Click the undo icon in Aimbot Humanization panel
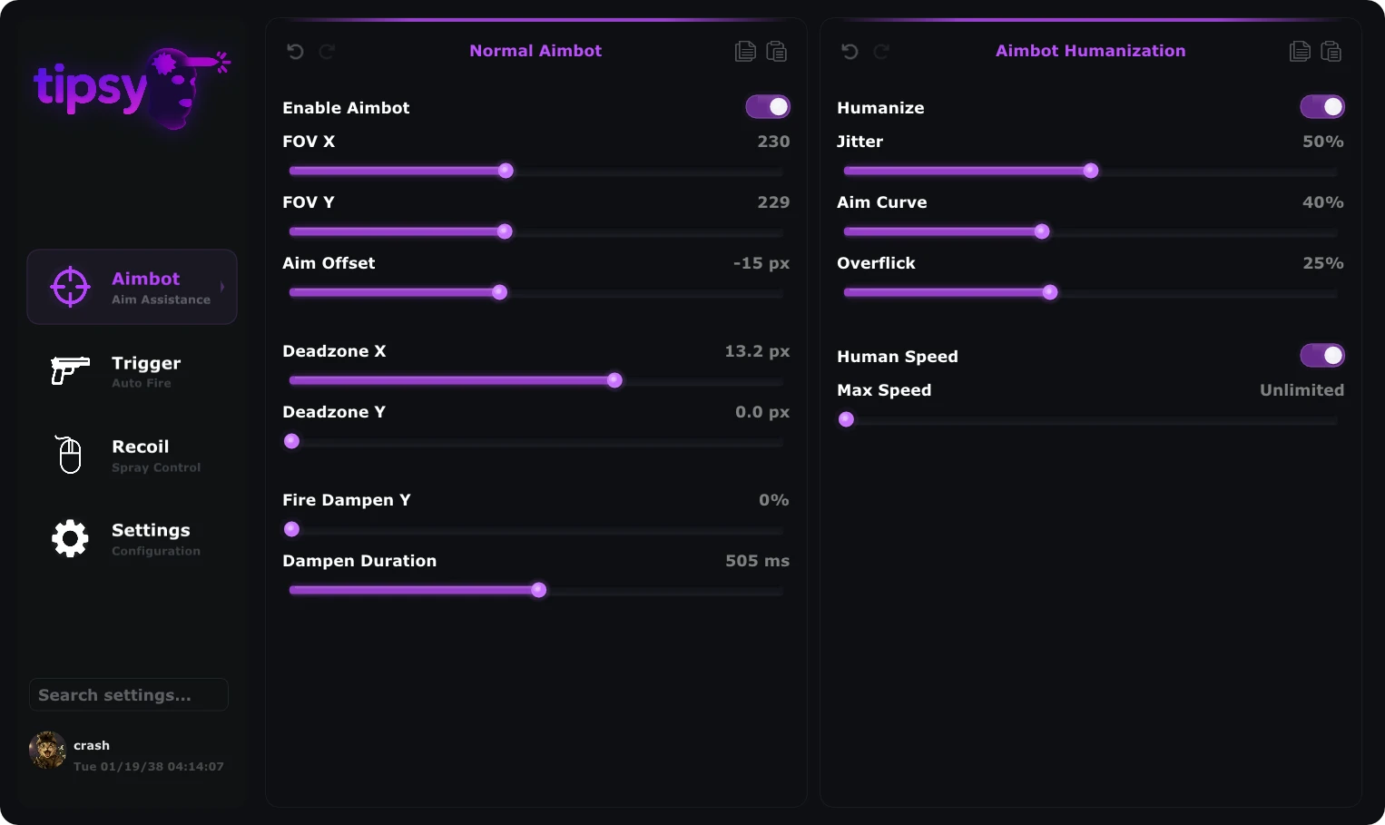The width and height of the screenshot is (1385, 825). pos(850,52)
